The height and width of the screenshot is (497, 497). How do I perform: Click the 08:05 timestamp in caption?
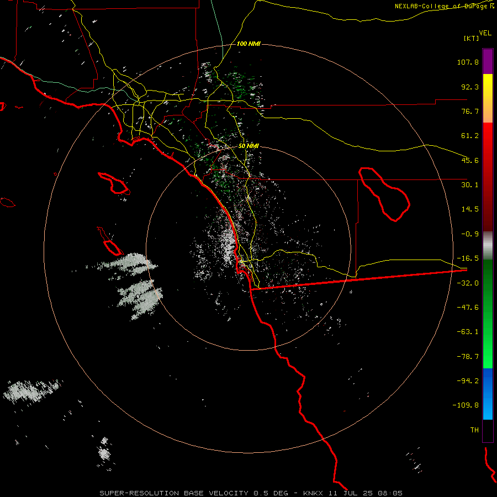coord(392,493)
